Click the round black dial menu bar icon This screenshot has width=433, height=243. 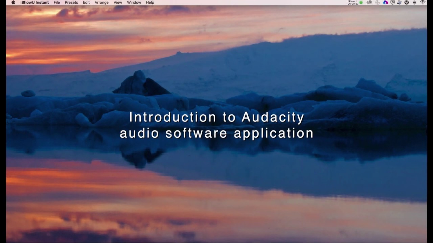407,2
